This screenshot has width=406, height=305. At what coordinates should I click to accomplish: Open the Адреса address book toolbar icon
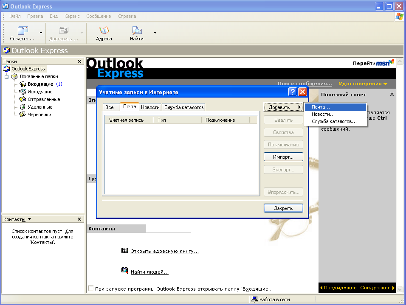104,31
